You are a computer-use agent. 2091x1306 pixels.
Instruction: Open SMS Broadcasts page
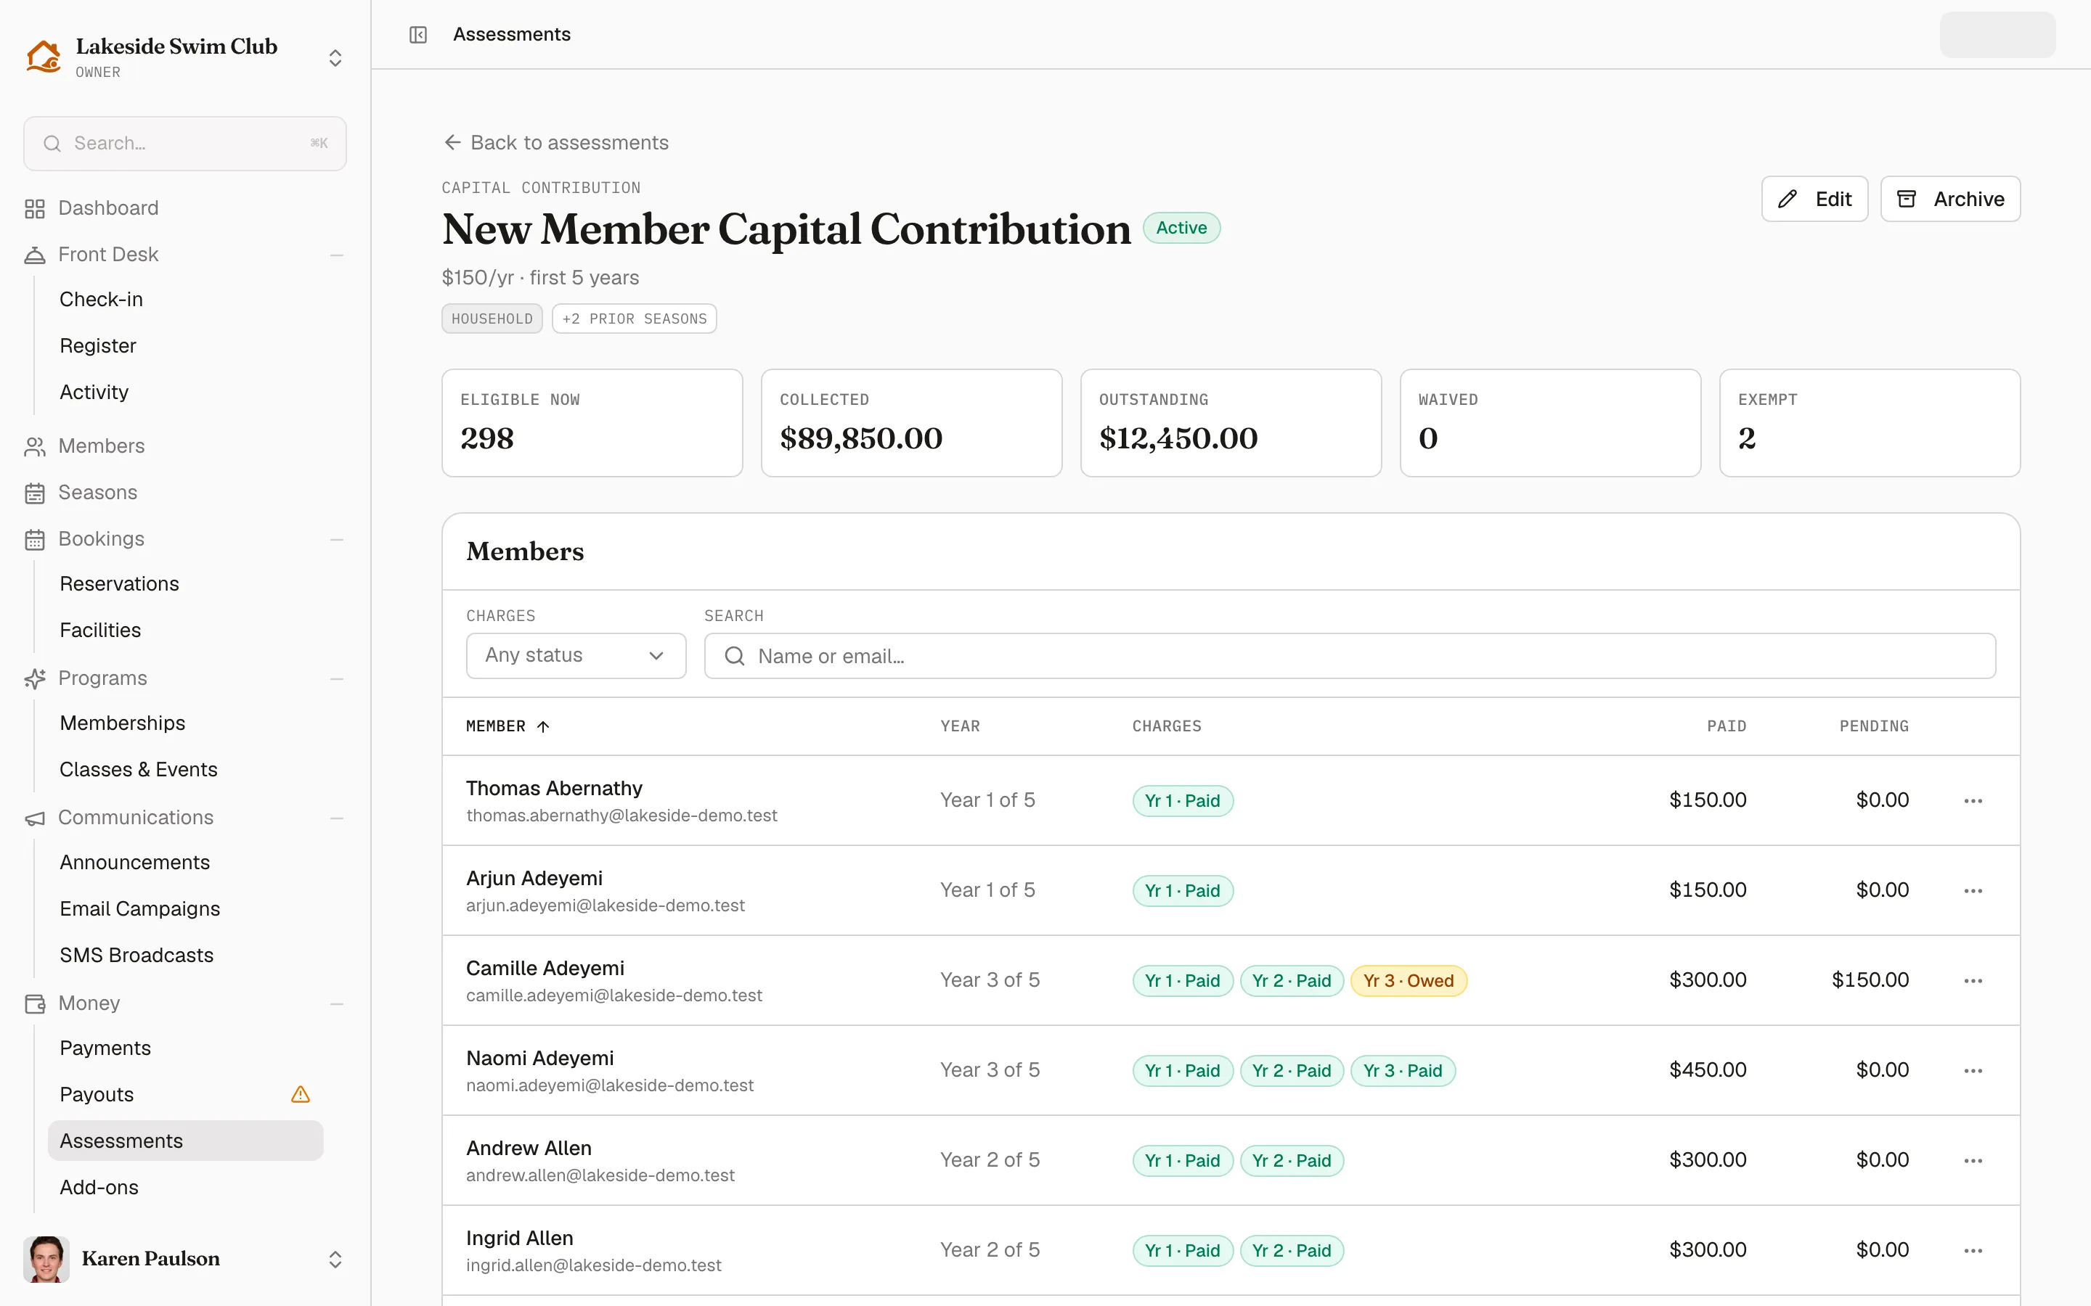pyautogui.click(x=136, y=956)
